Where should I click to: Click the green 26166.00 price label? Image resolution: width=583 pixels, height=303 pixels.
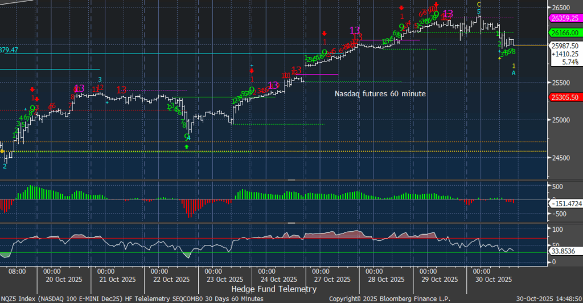pyautogui.click(x=563, y=34)
